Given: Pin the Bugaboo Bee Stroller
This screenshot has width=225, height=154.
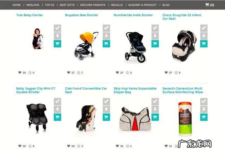Looking at the screenshot, I should pyautogui.click(x=106, y=36).
